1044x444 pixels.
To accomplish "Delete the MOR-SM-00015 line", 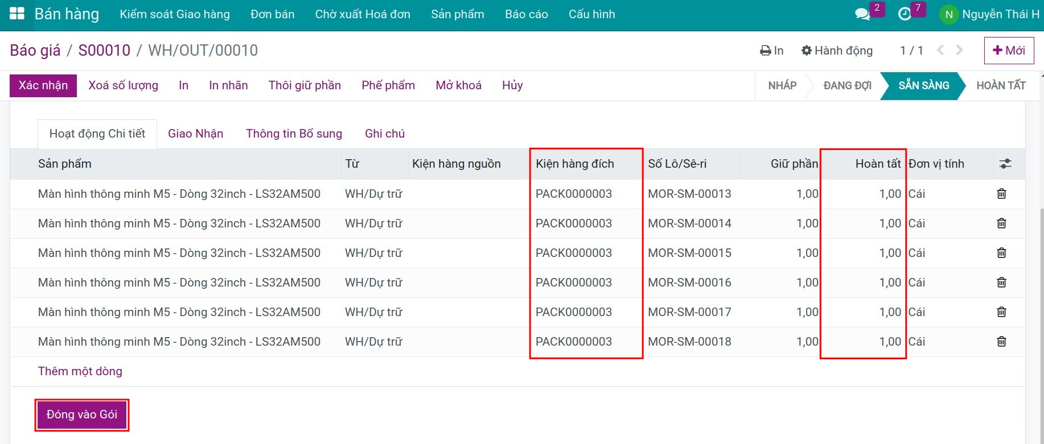I will tap(1002, 253).
